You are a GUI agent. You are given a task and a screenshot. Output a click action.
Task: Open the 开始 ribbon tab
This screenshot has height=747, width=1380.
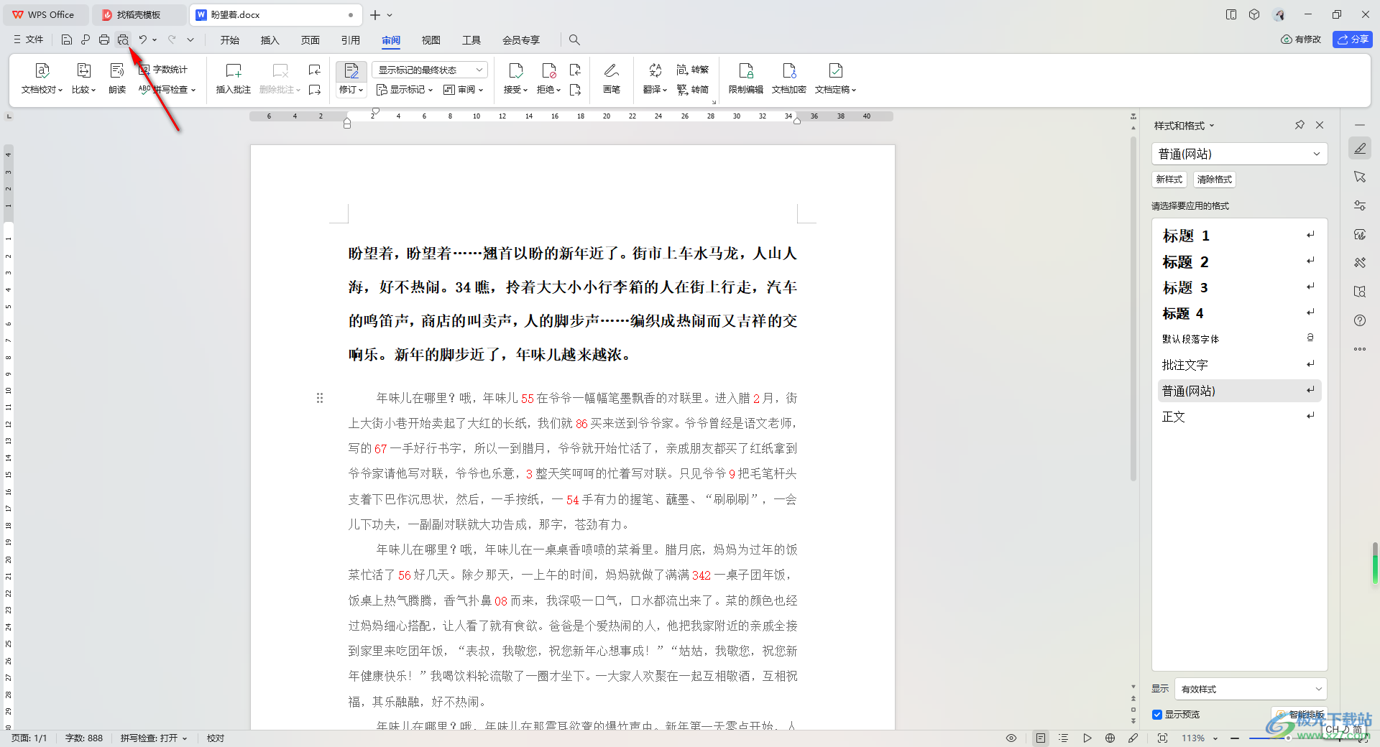(x=230, y=40)
